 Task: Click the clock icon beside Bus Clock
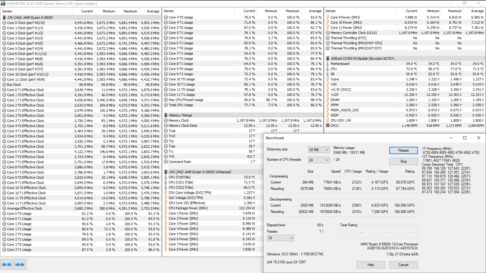click(4, 85)
